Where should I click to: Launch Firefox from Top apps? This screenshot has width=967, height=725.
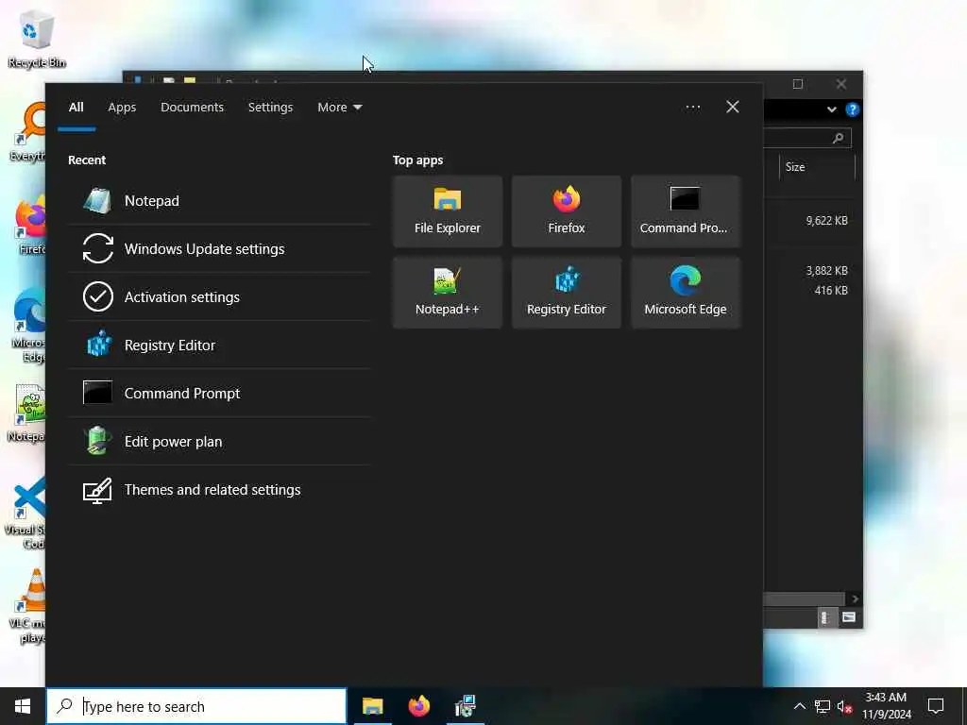tap(567, 211)
